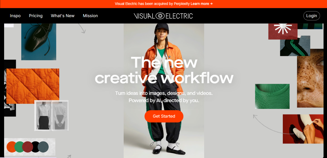The height and width of the screenshot is (158, 327).
Task: Click the orange quilted fabric thumbnail
Action: point(33,86)
